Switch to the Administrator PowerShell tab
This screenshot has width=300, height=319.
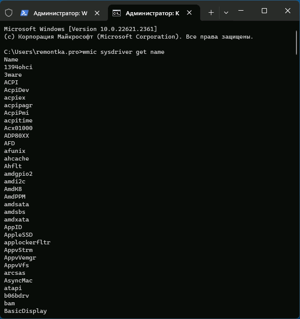60,13
